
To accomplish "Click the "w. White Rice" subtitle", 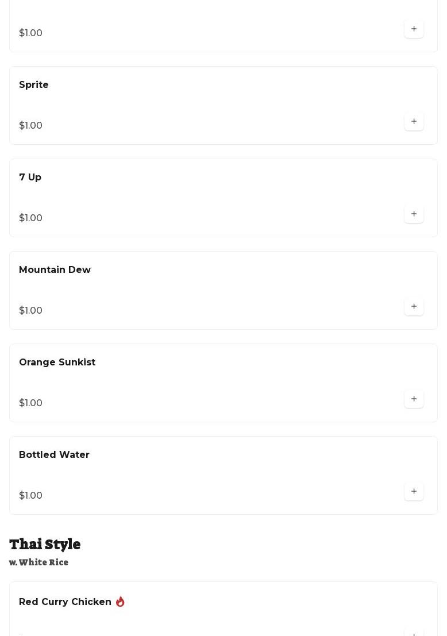I will pos(39,562).
